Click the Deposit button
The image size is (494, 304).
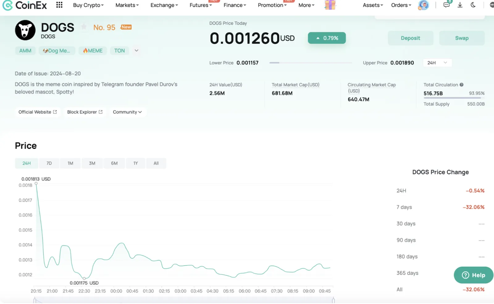(x=411, y=38)
